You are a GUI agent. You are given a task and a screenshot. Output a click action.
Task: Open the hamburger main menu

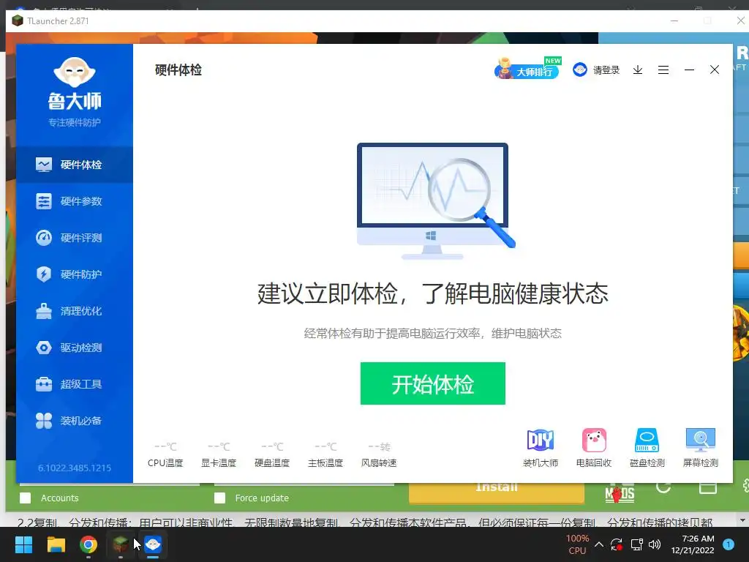663,70
